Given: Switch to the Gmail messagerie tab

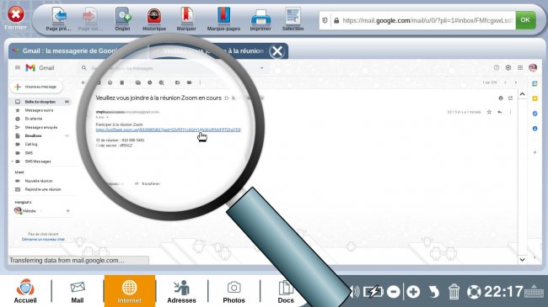Looking at the screenshot, I should [x=69, y=51].
